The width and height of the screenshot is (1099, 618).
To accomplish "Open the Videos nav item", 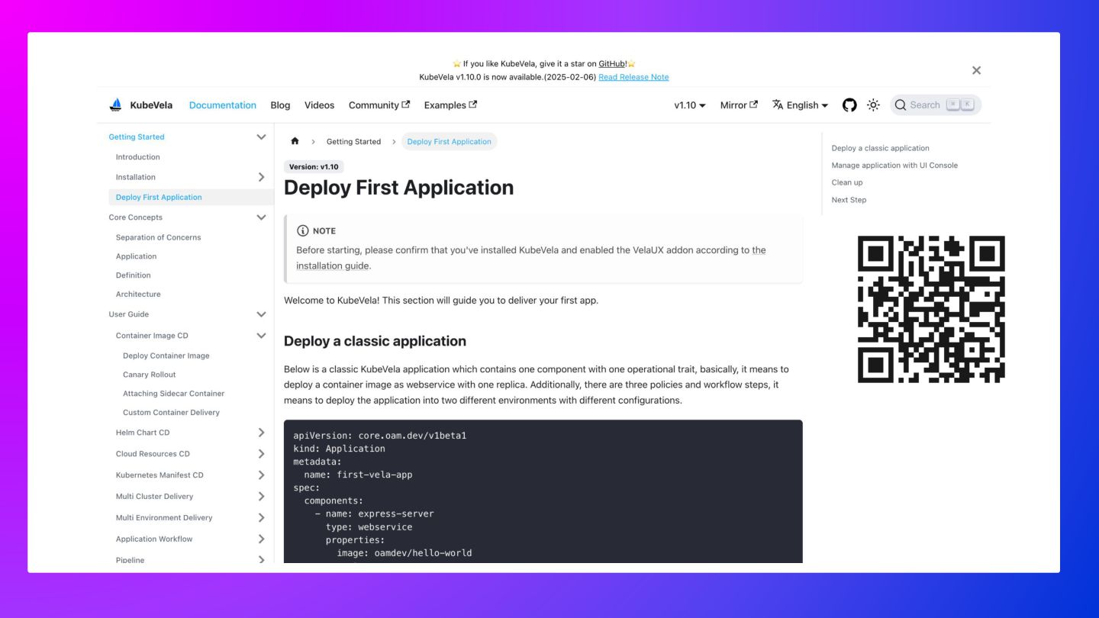I will [319, 105].
